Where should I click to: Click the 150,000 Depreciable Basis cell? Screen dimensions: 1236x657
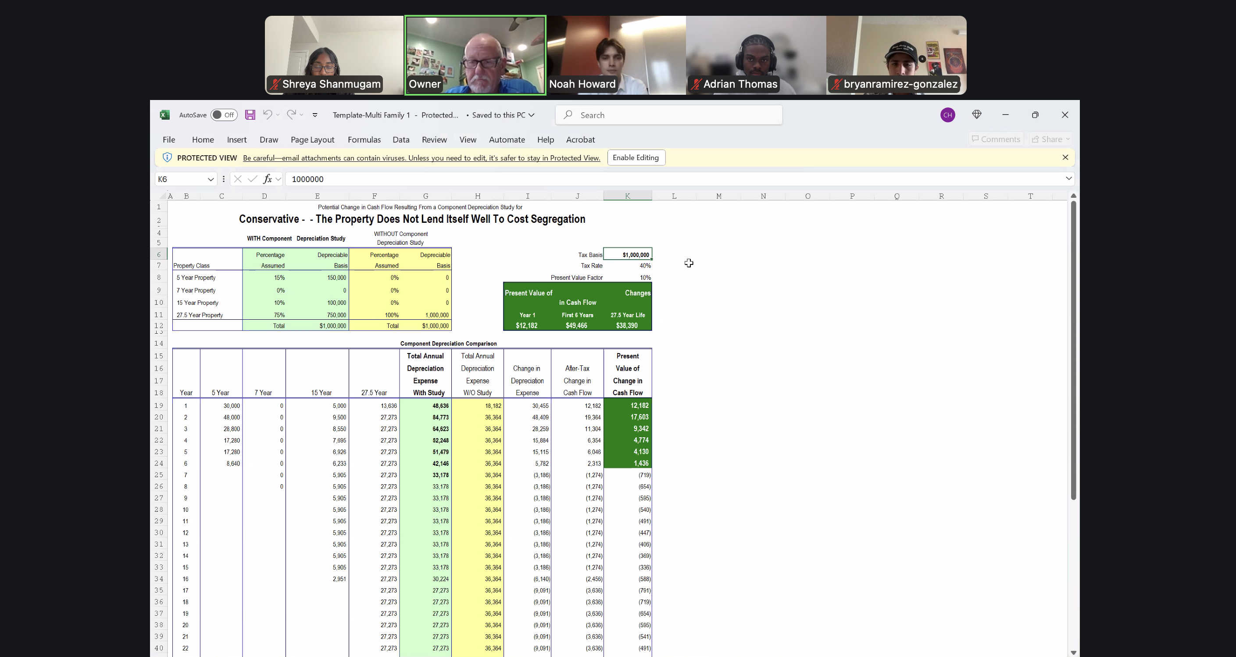(318, 278)
